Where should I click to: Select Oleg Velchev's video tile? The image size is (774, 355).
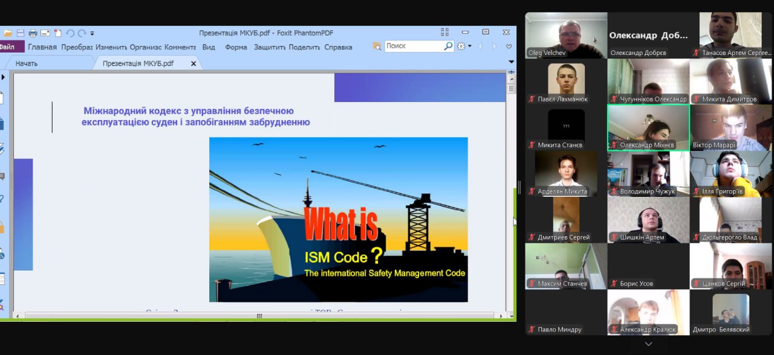(x=566, y=35)
